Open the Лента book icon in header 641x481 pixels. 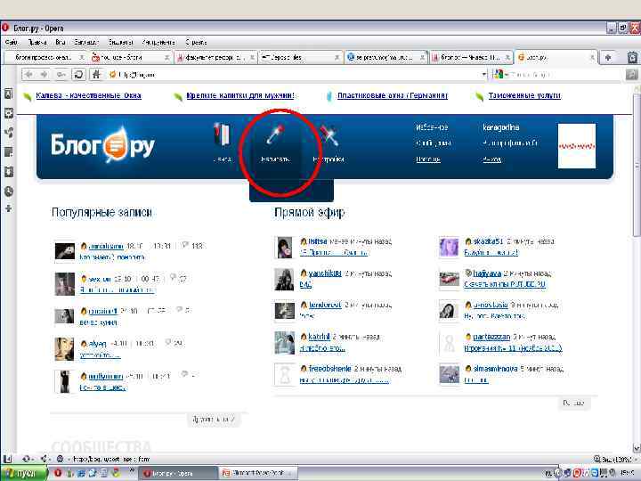pyautogui.click(x=222, y=134)
